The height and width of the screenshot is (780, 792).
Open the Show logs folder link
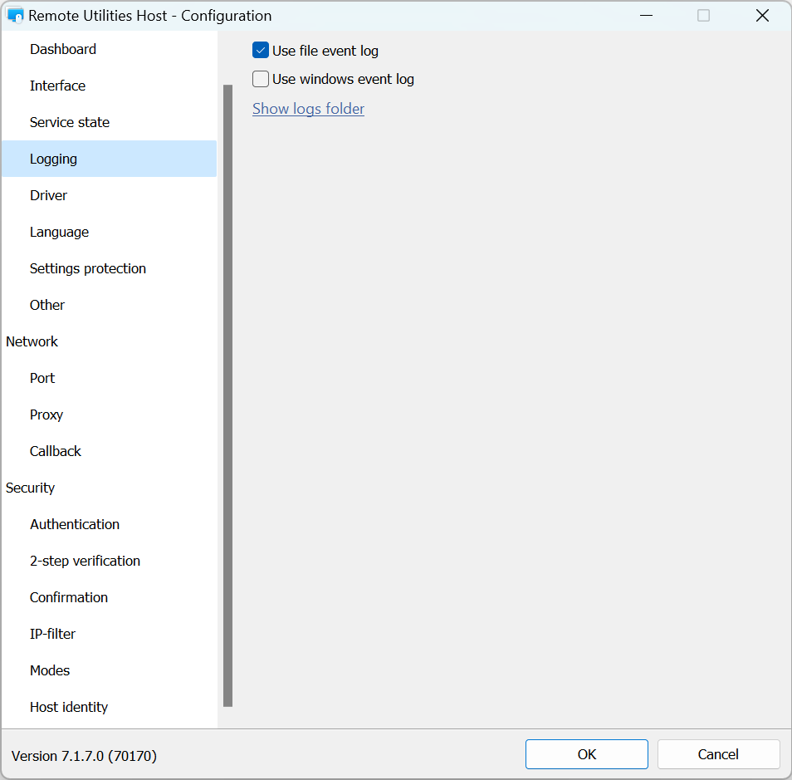pos(308,109)
